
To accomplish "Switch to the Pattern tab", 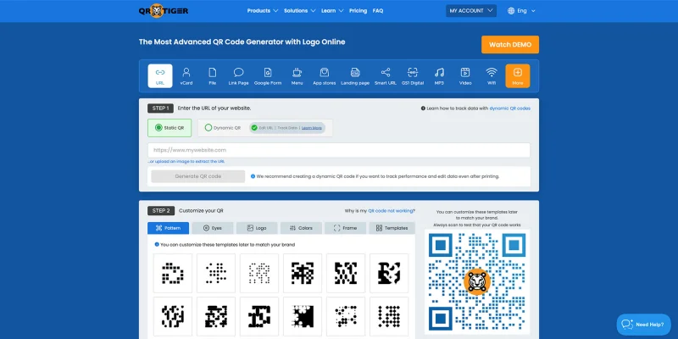I will [168, 228].
